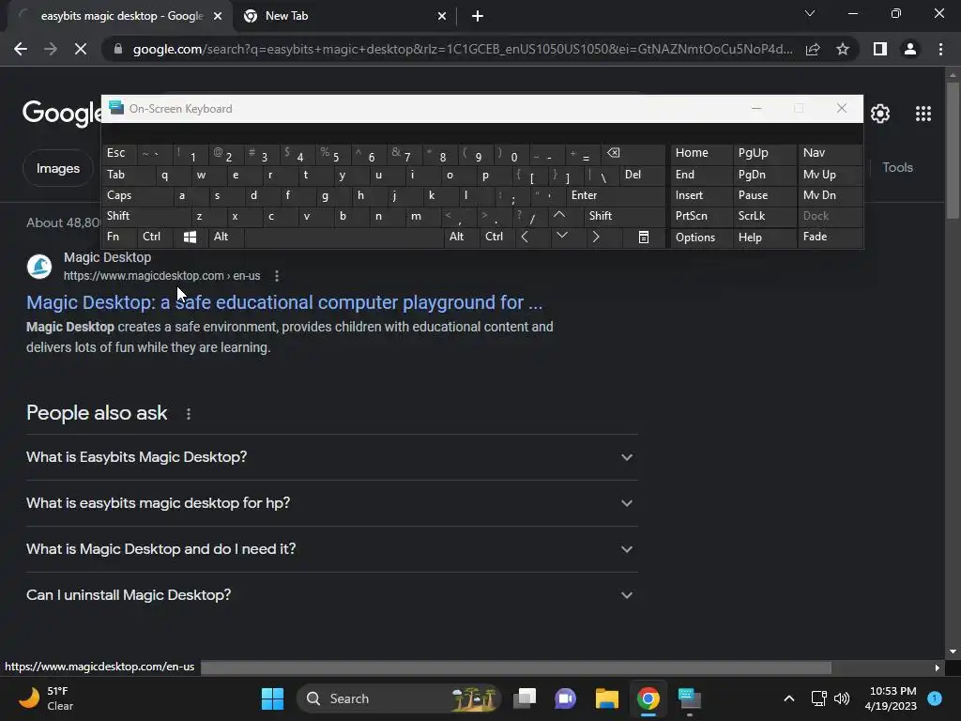
Task: Open the Chrome side panel
Action: (880, 49)
